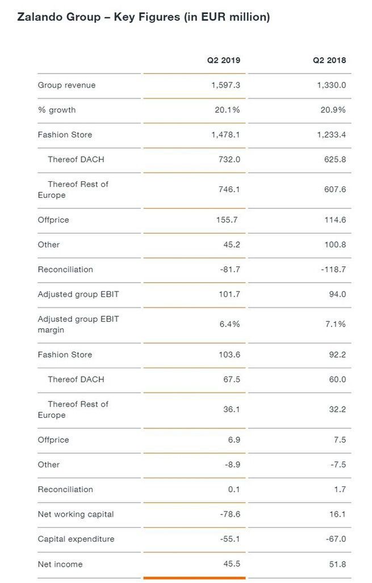Click the Net working capital label
Viewport: 372px width, 583px height.
point(76,514)
